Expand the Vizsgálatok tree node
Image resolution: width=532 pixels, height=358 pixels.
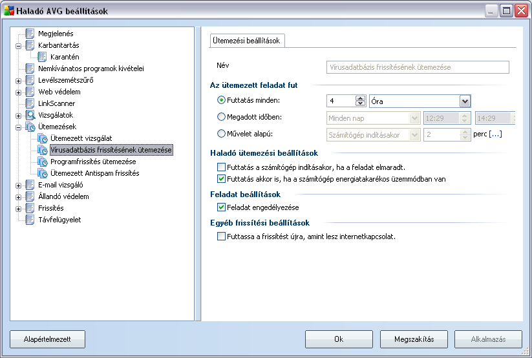(x=19, y=116)
